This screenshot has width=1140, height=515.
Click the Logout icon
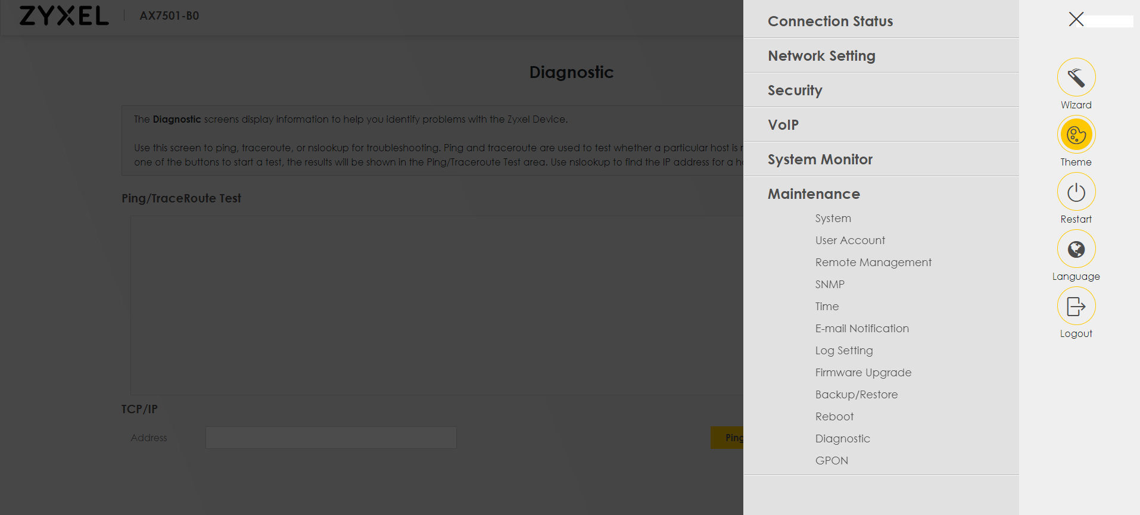[x=1076, y=306]
